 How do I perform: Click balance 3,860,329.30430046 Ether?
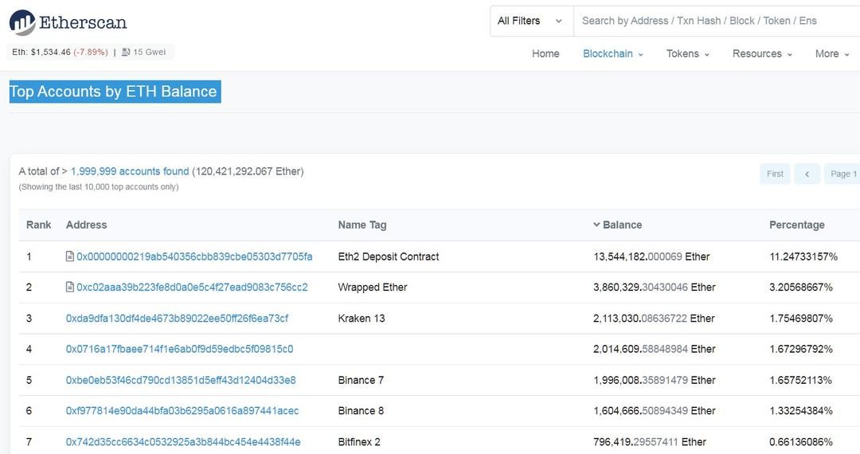655,288
